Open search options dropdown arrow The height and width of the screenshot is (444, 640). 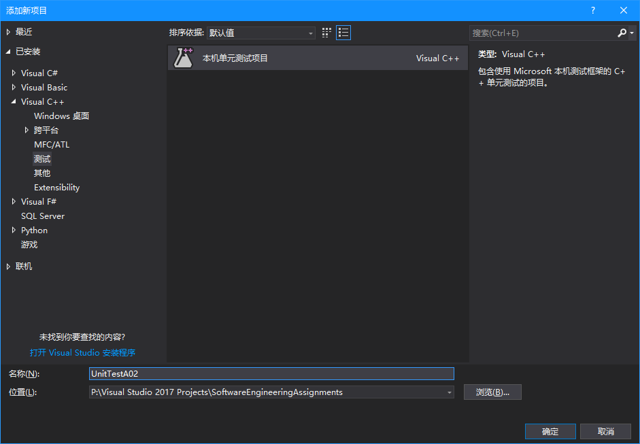coord(632,33)
